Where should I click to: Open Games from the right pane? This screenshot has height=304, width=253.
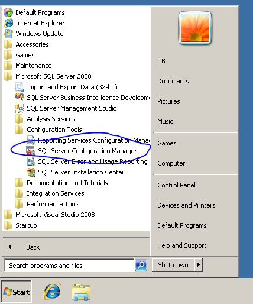click(x=167, y=143)
